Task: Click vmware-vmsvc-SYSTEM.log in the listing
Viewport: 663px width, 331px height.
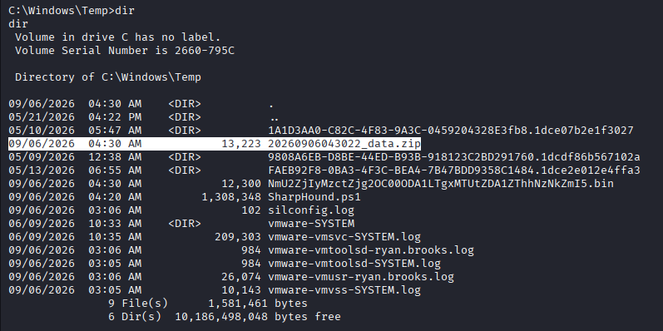Action: (x=344, y=237)
